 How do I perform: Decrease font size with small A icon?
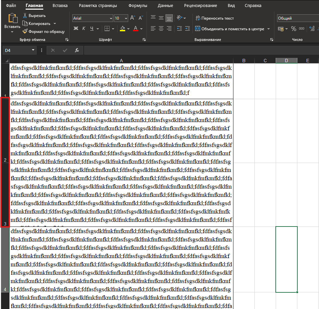point(141,18)
